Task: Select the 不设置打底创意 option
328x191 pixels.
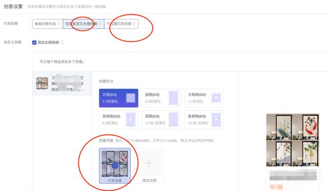Action: 121,24
